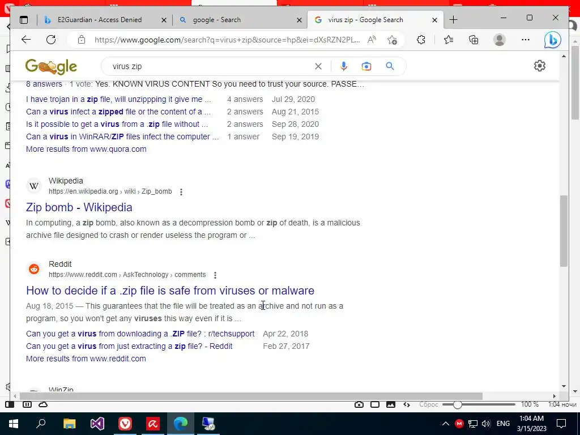
Task: Open the Bing chat sidebar button
Action: tap(552, 40)
